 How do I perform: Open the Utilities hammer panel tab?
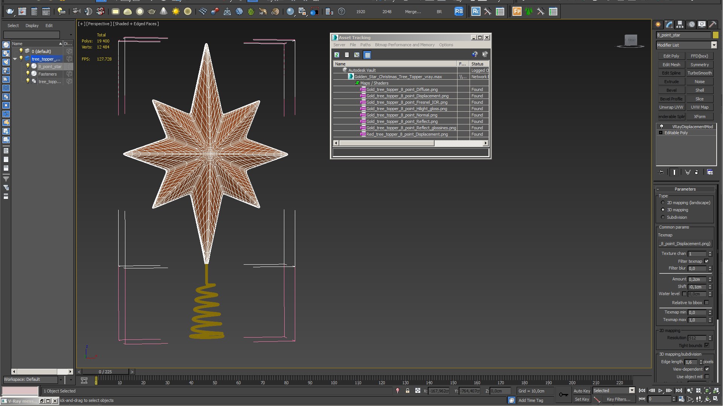pos(713,24)
